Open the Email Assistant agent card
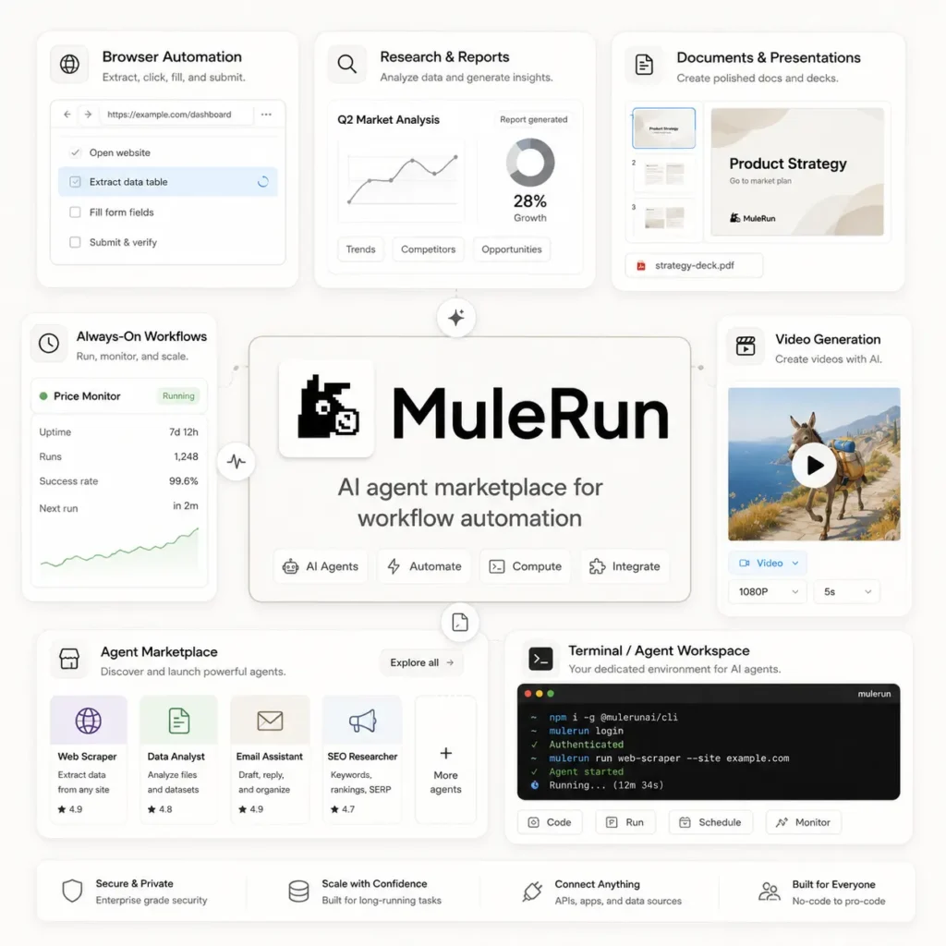The image size is (946, 946). click(x=270, y=759)
